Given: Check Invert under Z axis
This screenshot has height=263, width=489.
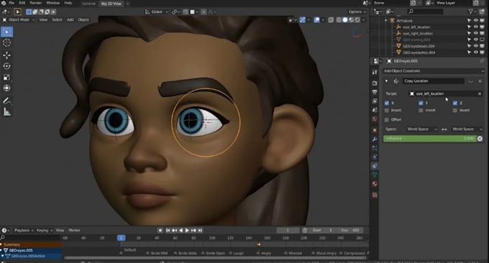Looking at the screenshot, I should [454, 111].
